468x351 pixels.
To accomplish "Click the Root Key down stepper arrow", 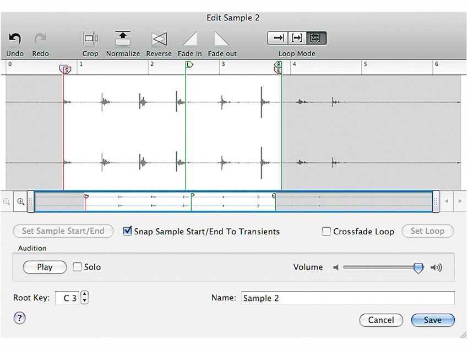I will tap(84, 300).
